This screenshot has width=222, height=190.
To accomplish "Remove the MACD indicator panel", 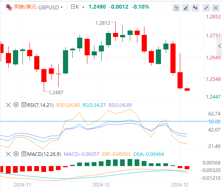I will tap(8, 154).
